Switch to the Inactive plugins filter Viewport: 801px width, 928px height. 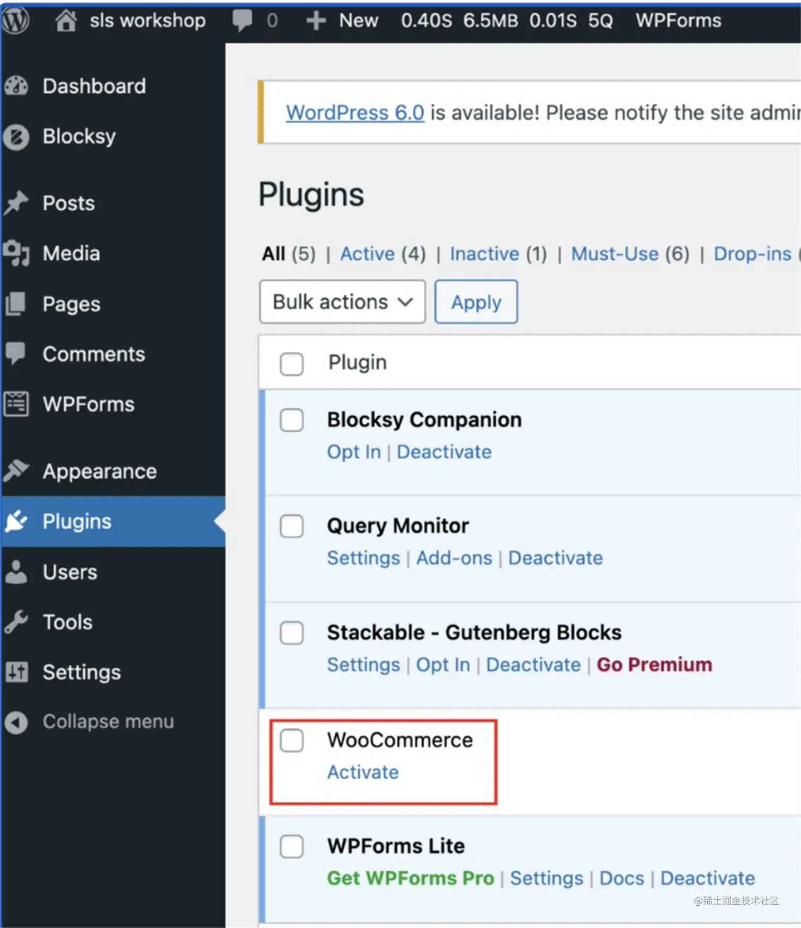pos(484,254)
